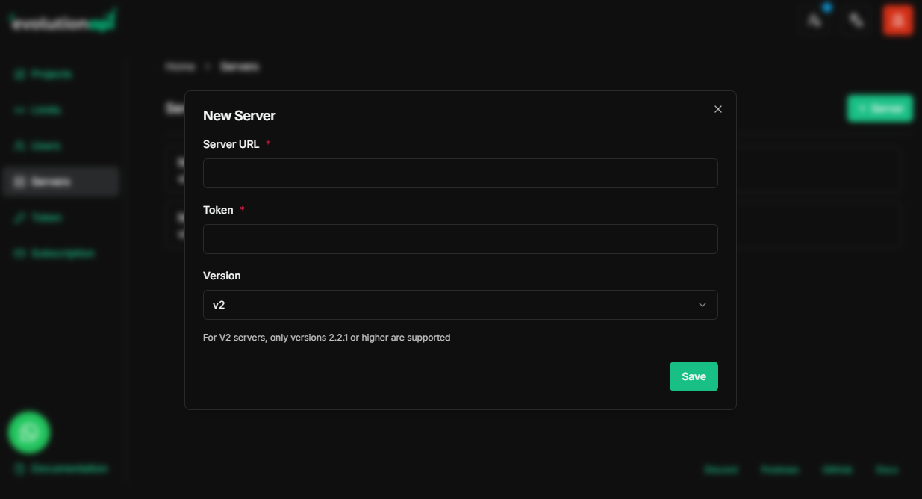Save the new server
922x499 pixels.
point(694,376)
